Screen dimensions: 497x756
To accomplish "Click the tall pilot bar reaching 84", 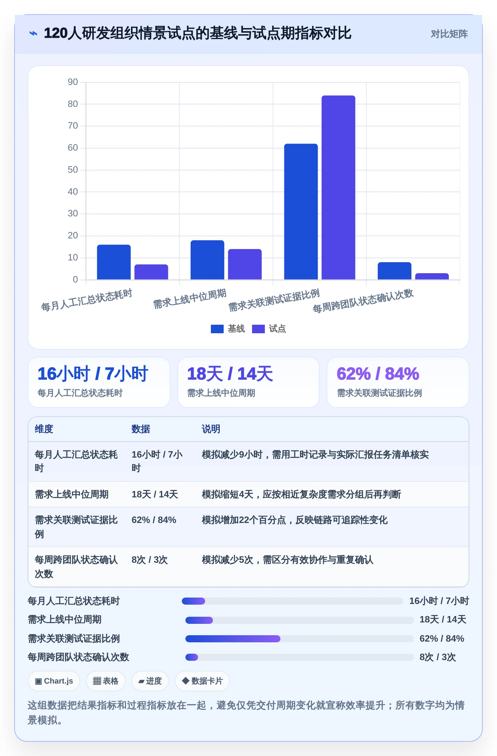I will point(338,188).
